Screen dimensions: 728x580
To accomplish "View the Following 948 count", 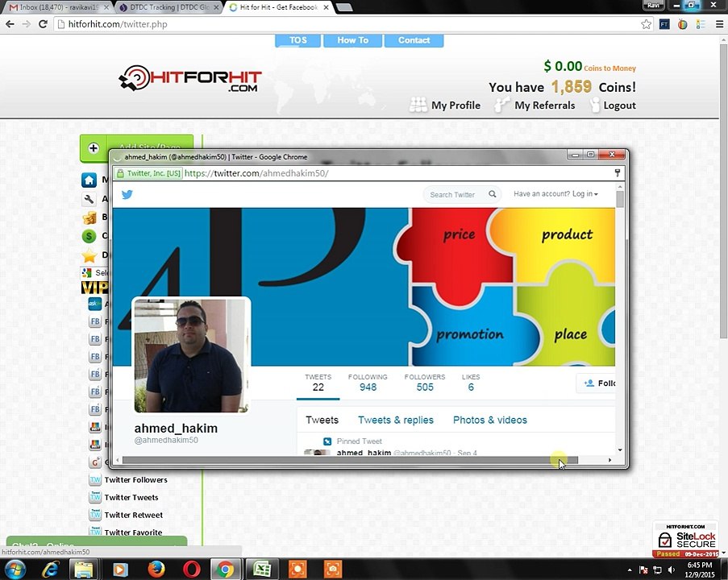I will pyautogui.click(x=368, y=383).
